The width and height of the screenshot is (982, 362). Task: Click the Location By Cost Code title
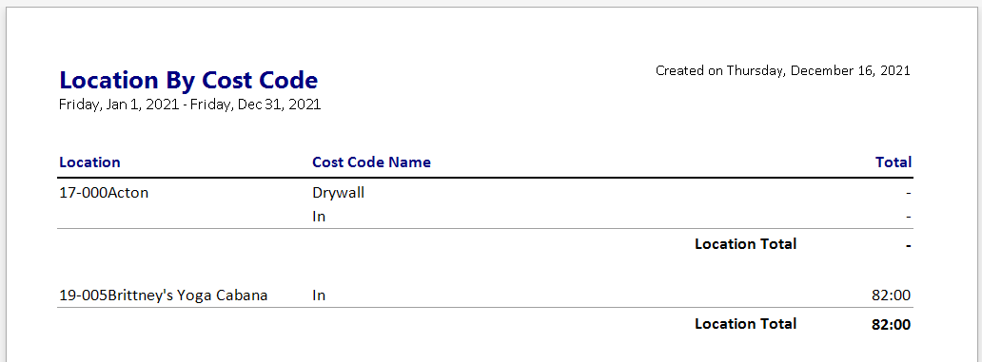coord(188,80)
